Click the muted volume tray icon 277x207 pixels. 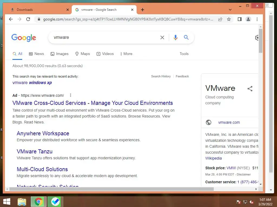coord(252,202)
